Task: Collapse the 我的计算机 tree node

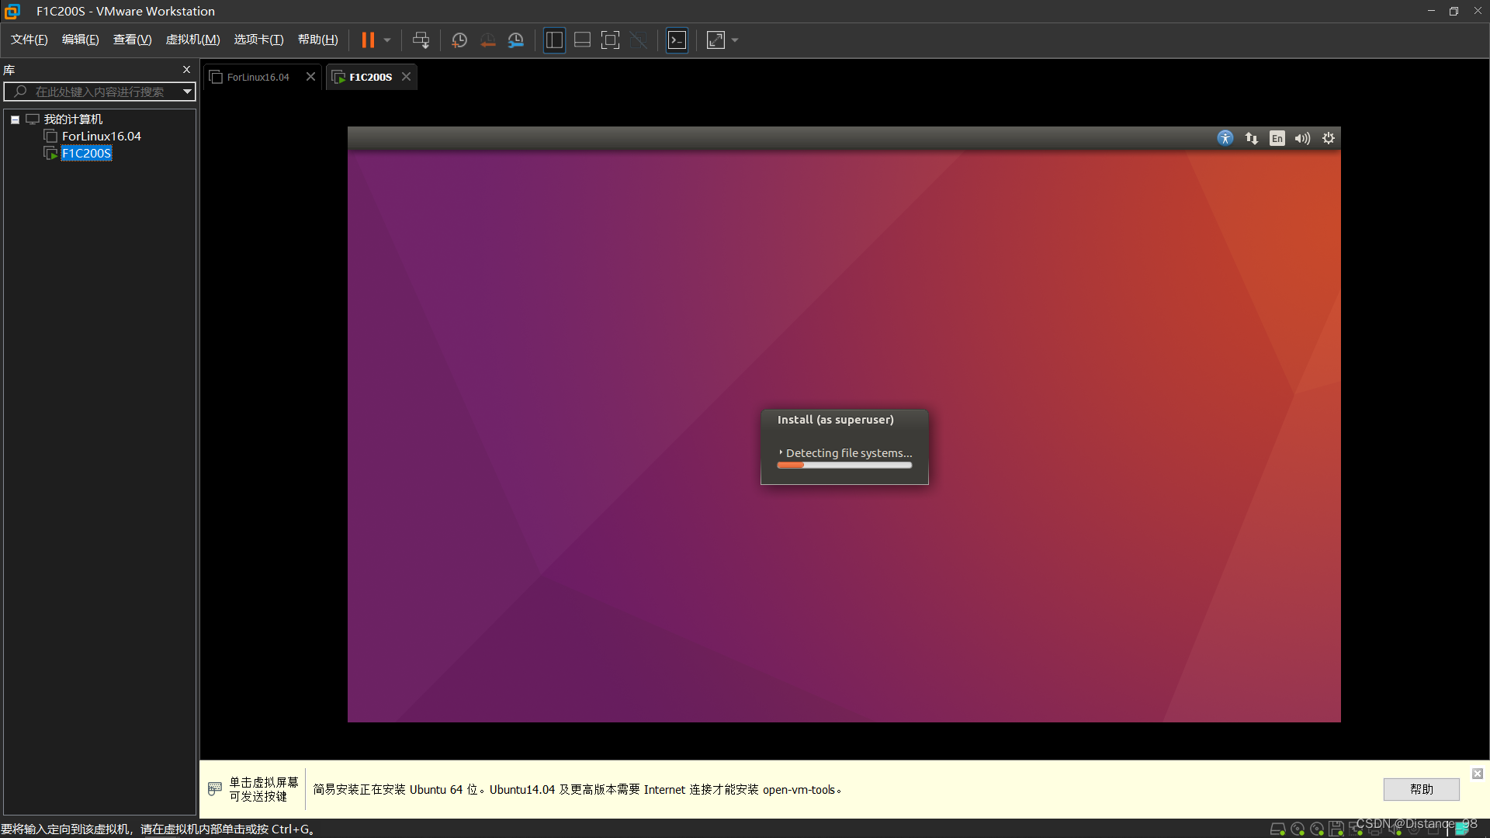Action: [15, 119]
